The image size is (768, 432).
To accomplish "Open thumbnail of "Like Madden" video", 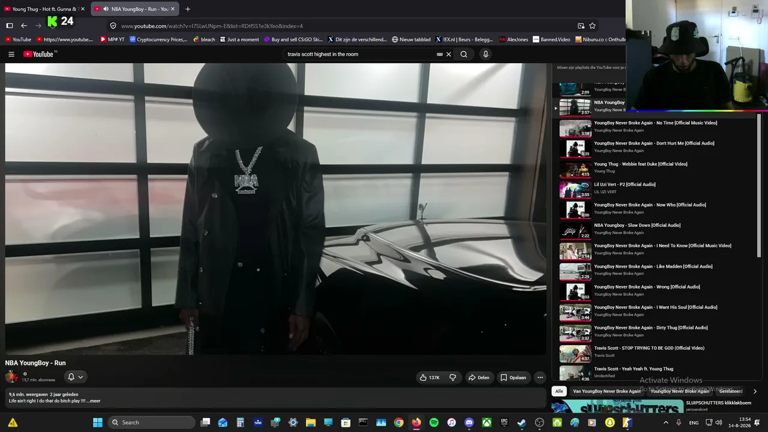I will [575, 271].
